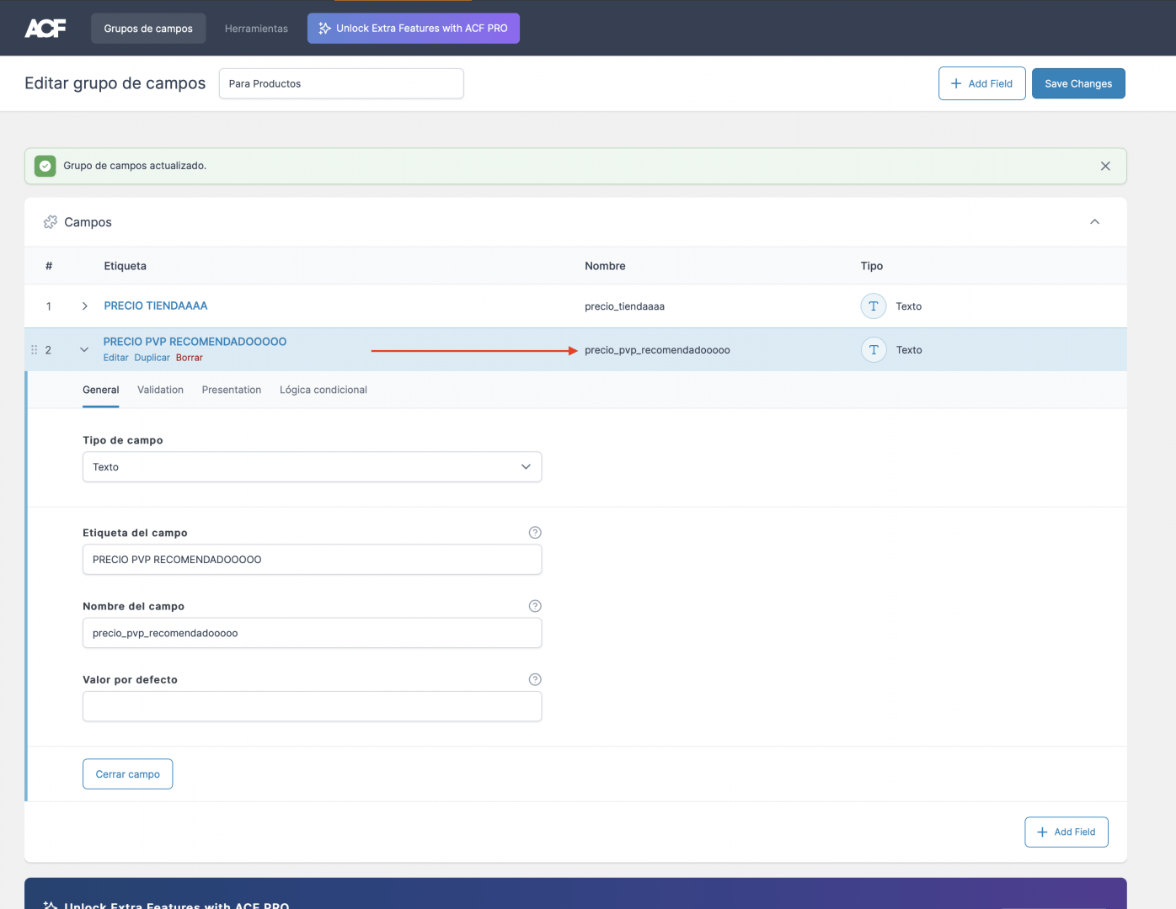Viewport: 1176px width, 909px height.
Task: Open Herramientas menu
Action: pyautogui.click(x=256, y=29)
